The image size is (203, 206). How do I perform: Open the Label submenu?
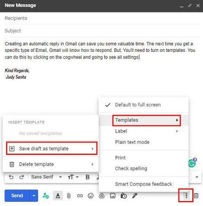coord(143,131)
